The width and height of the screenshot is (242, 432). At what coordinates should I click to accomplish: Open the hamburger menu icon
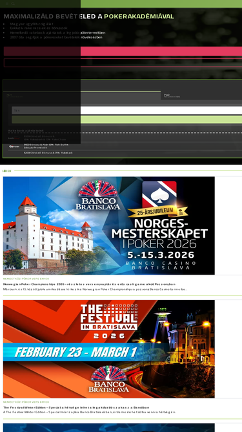[x=7, y=4]
